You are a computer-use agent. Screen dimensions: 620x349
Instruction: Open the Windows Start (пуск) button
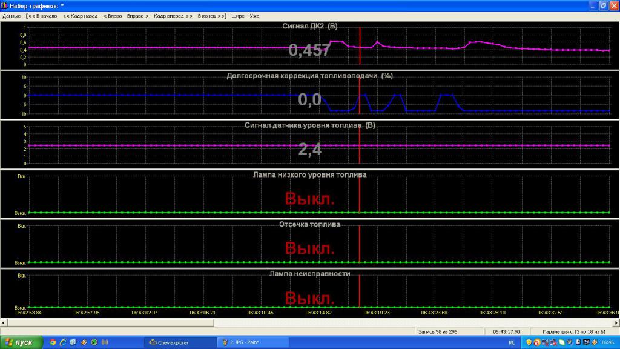pos(21,342)
